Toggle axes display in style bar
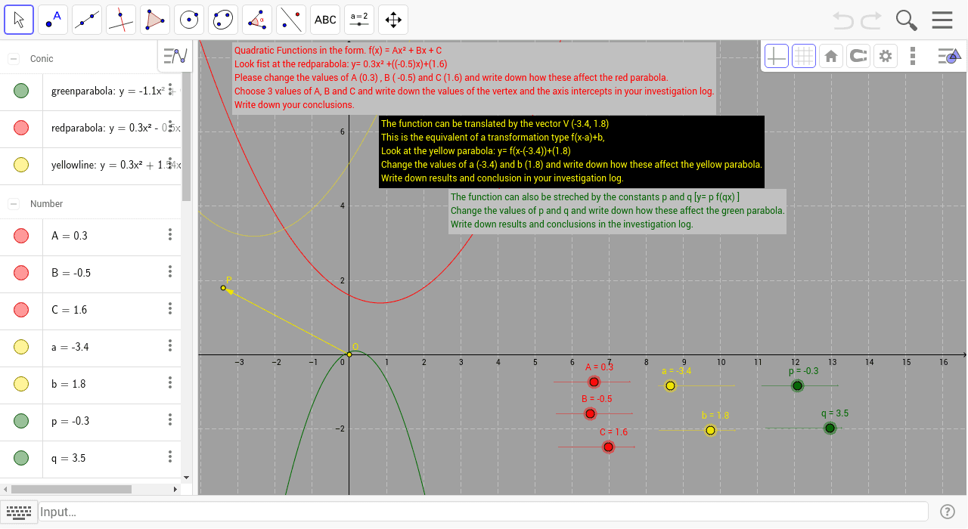 [776, 55]
